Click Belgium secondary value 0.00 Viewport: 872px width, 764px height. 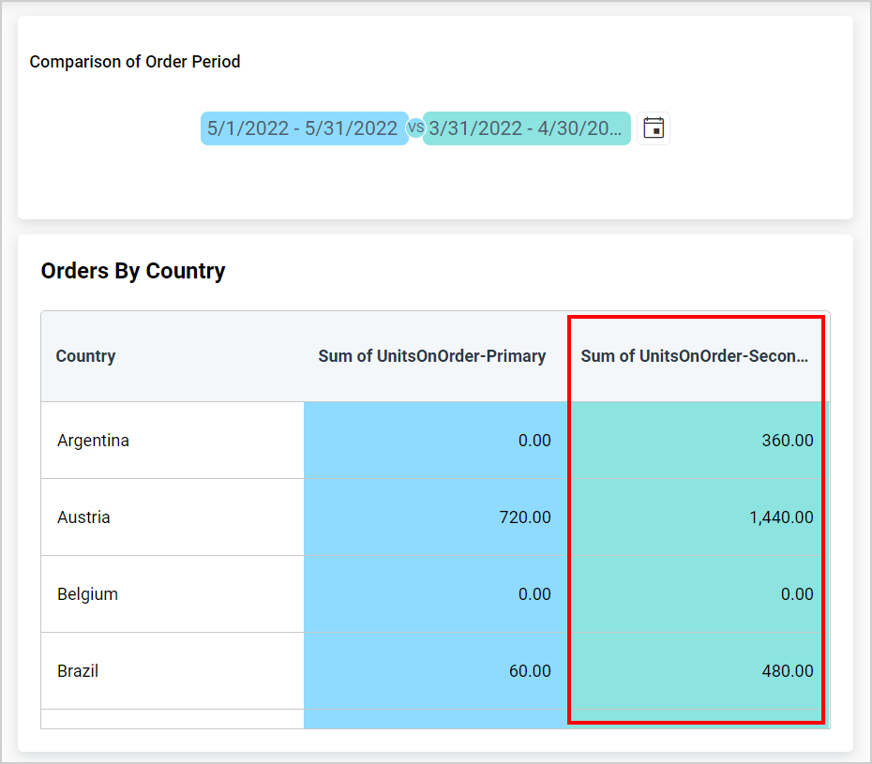pyautogui.click(x=796, y=594)
